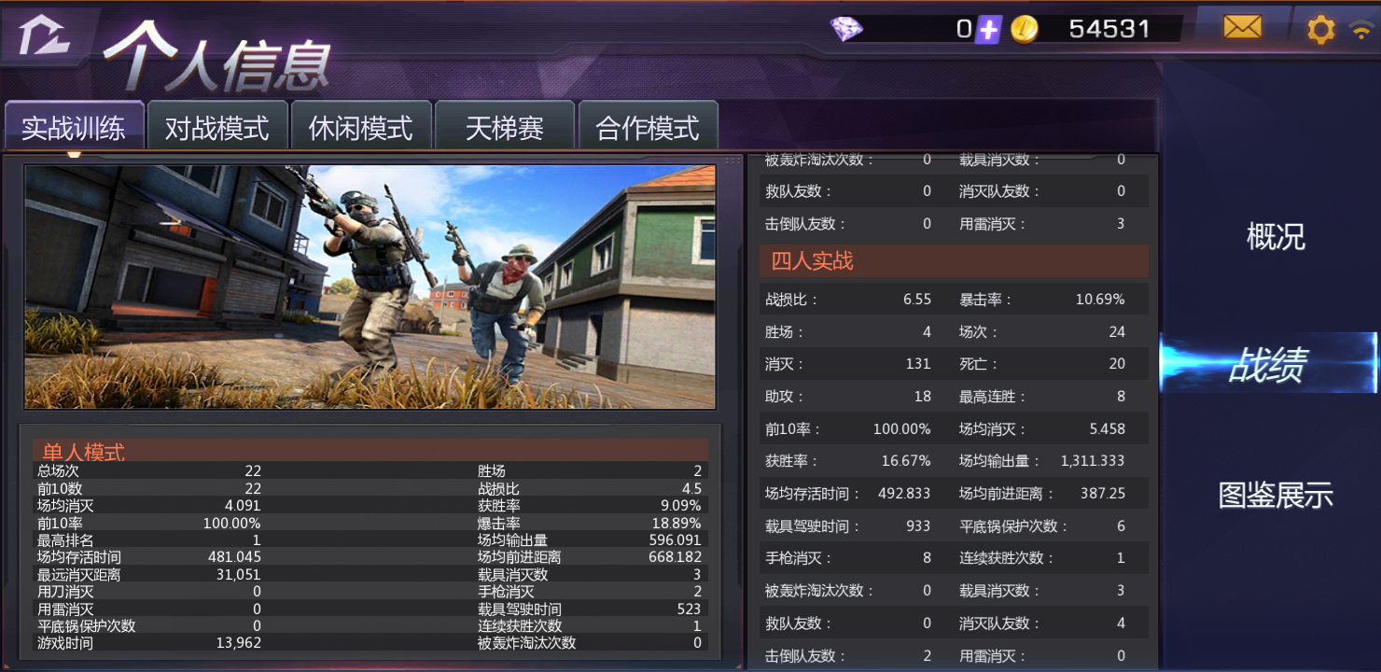Image resolution: width=1381 pixels, height=672 pixels.
Task: Open the 概况 overview section
Action: coord(1276,236)
